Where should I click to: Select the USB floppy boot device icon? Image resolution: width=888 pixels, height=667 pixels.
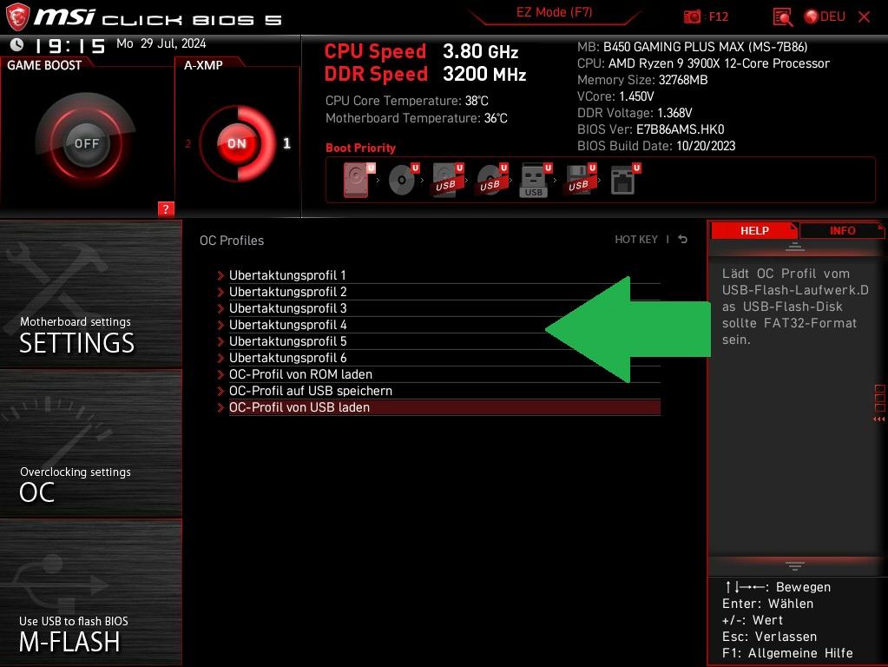click(x=580, y=180)
